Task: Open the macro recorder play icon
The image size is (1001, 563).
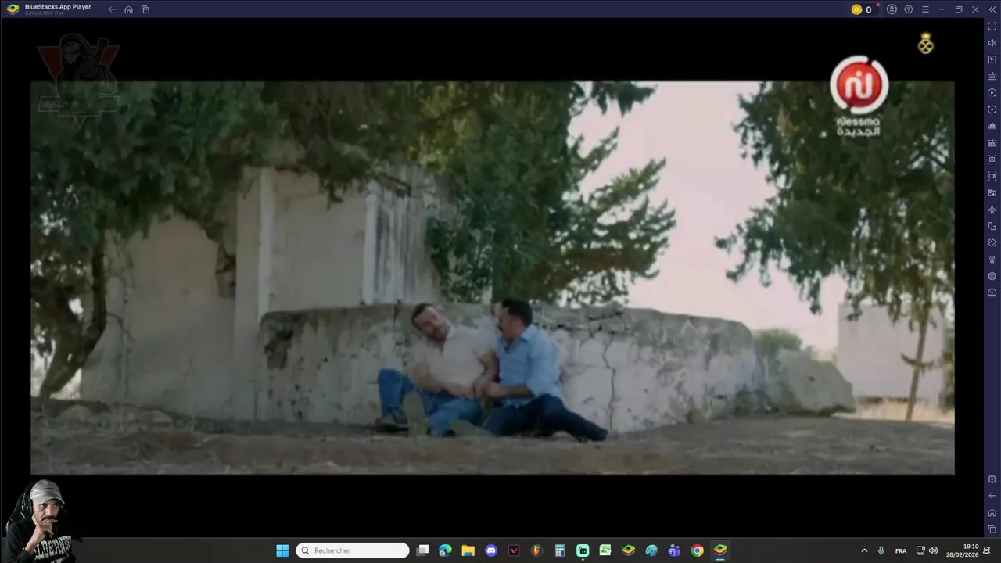Action: pos(992,93)
